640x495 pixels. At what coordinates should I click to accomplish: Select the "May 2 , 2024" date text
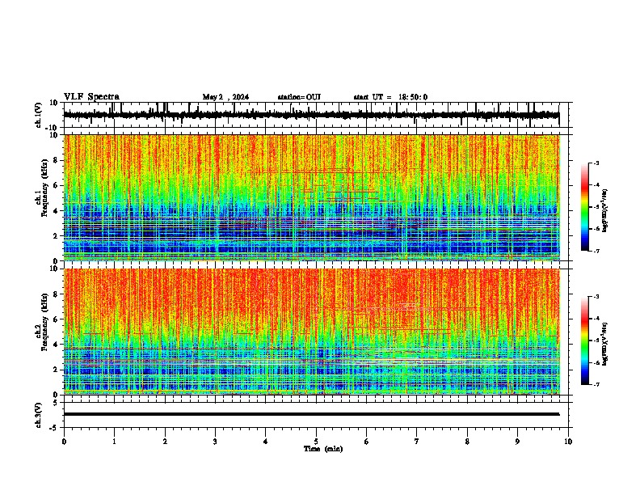(x=225, y=97)
